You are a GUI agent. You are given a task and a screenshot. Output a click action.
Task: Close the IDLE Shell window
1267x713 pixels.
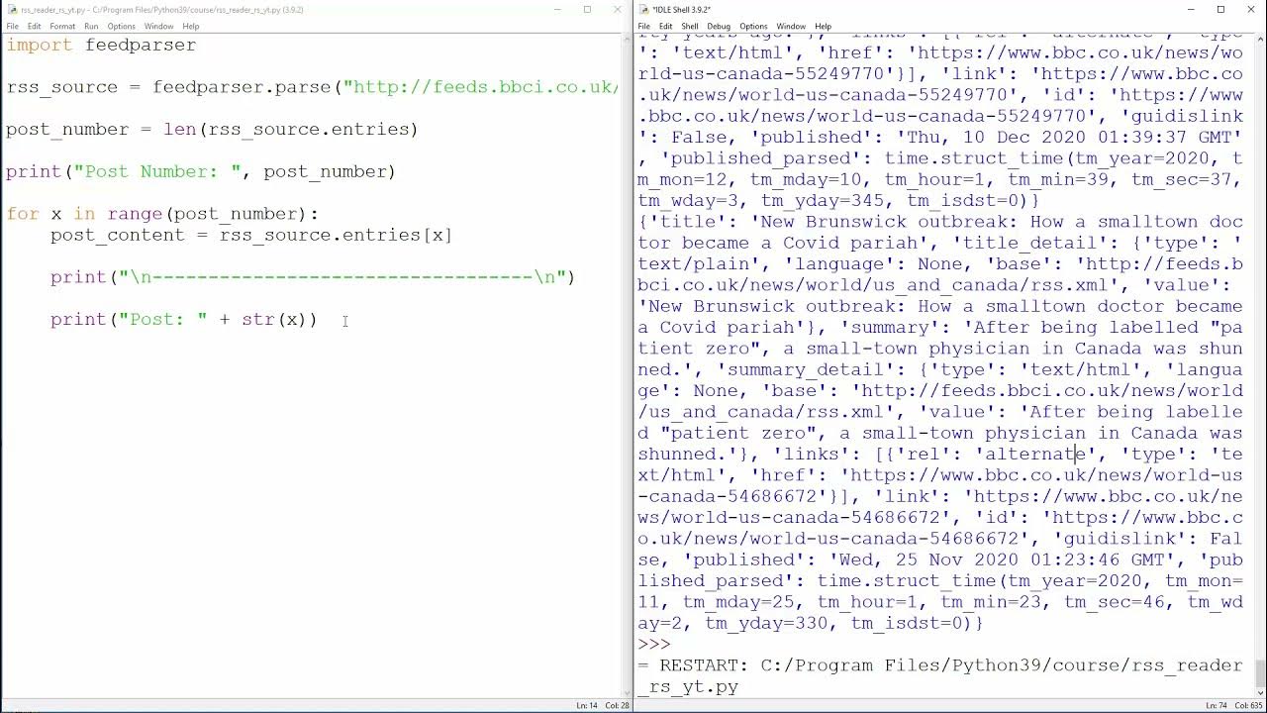point(1249,10)
